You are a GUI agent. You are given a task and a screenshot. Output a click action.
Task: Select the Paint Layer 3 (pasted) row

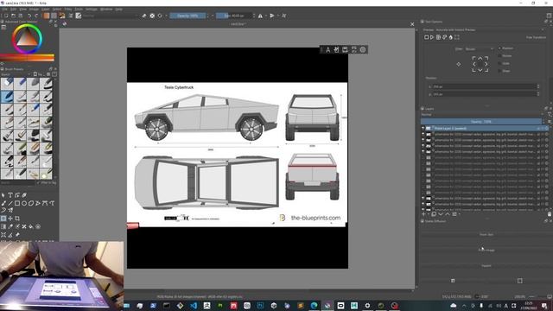coord(485,129)
